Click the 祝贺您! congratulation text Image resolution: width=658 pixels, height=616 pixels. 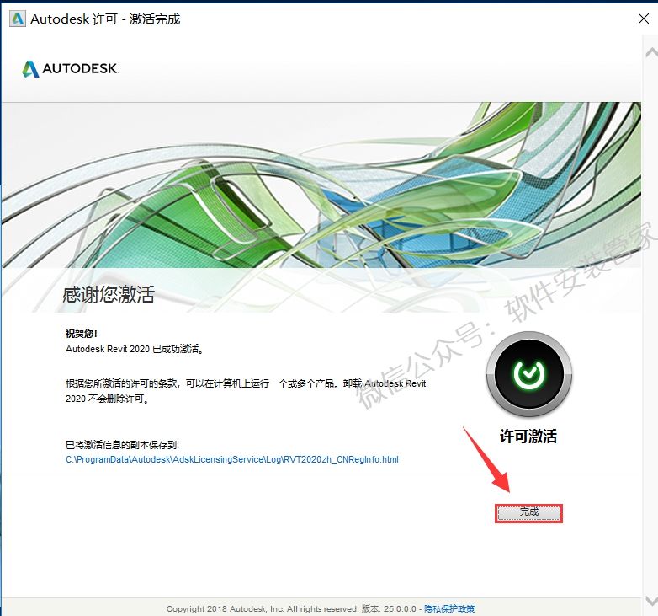click(x=82, y=334)
